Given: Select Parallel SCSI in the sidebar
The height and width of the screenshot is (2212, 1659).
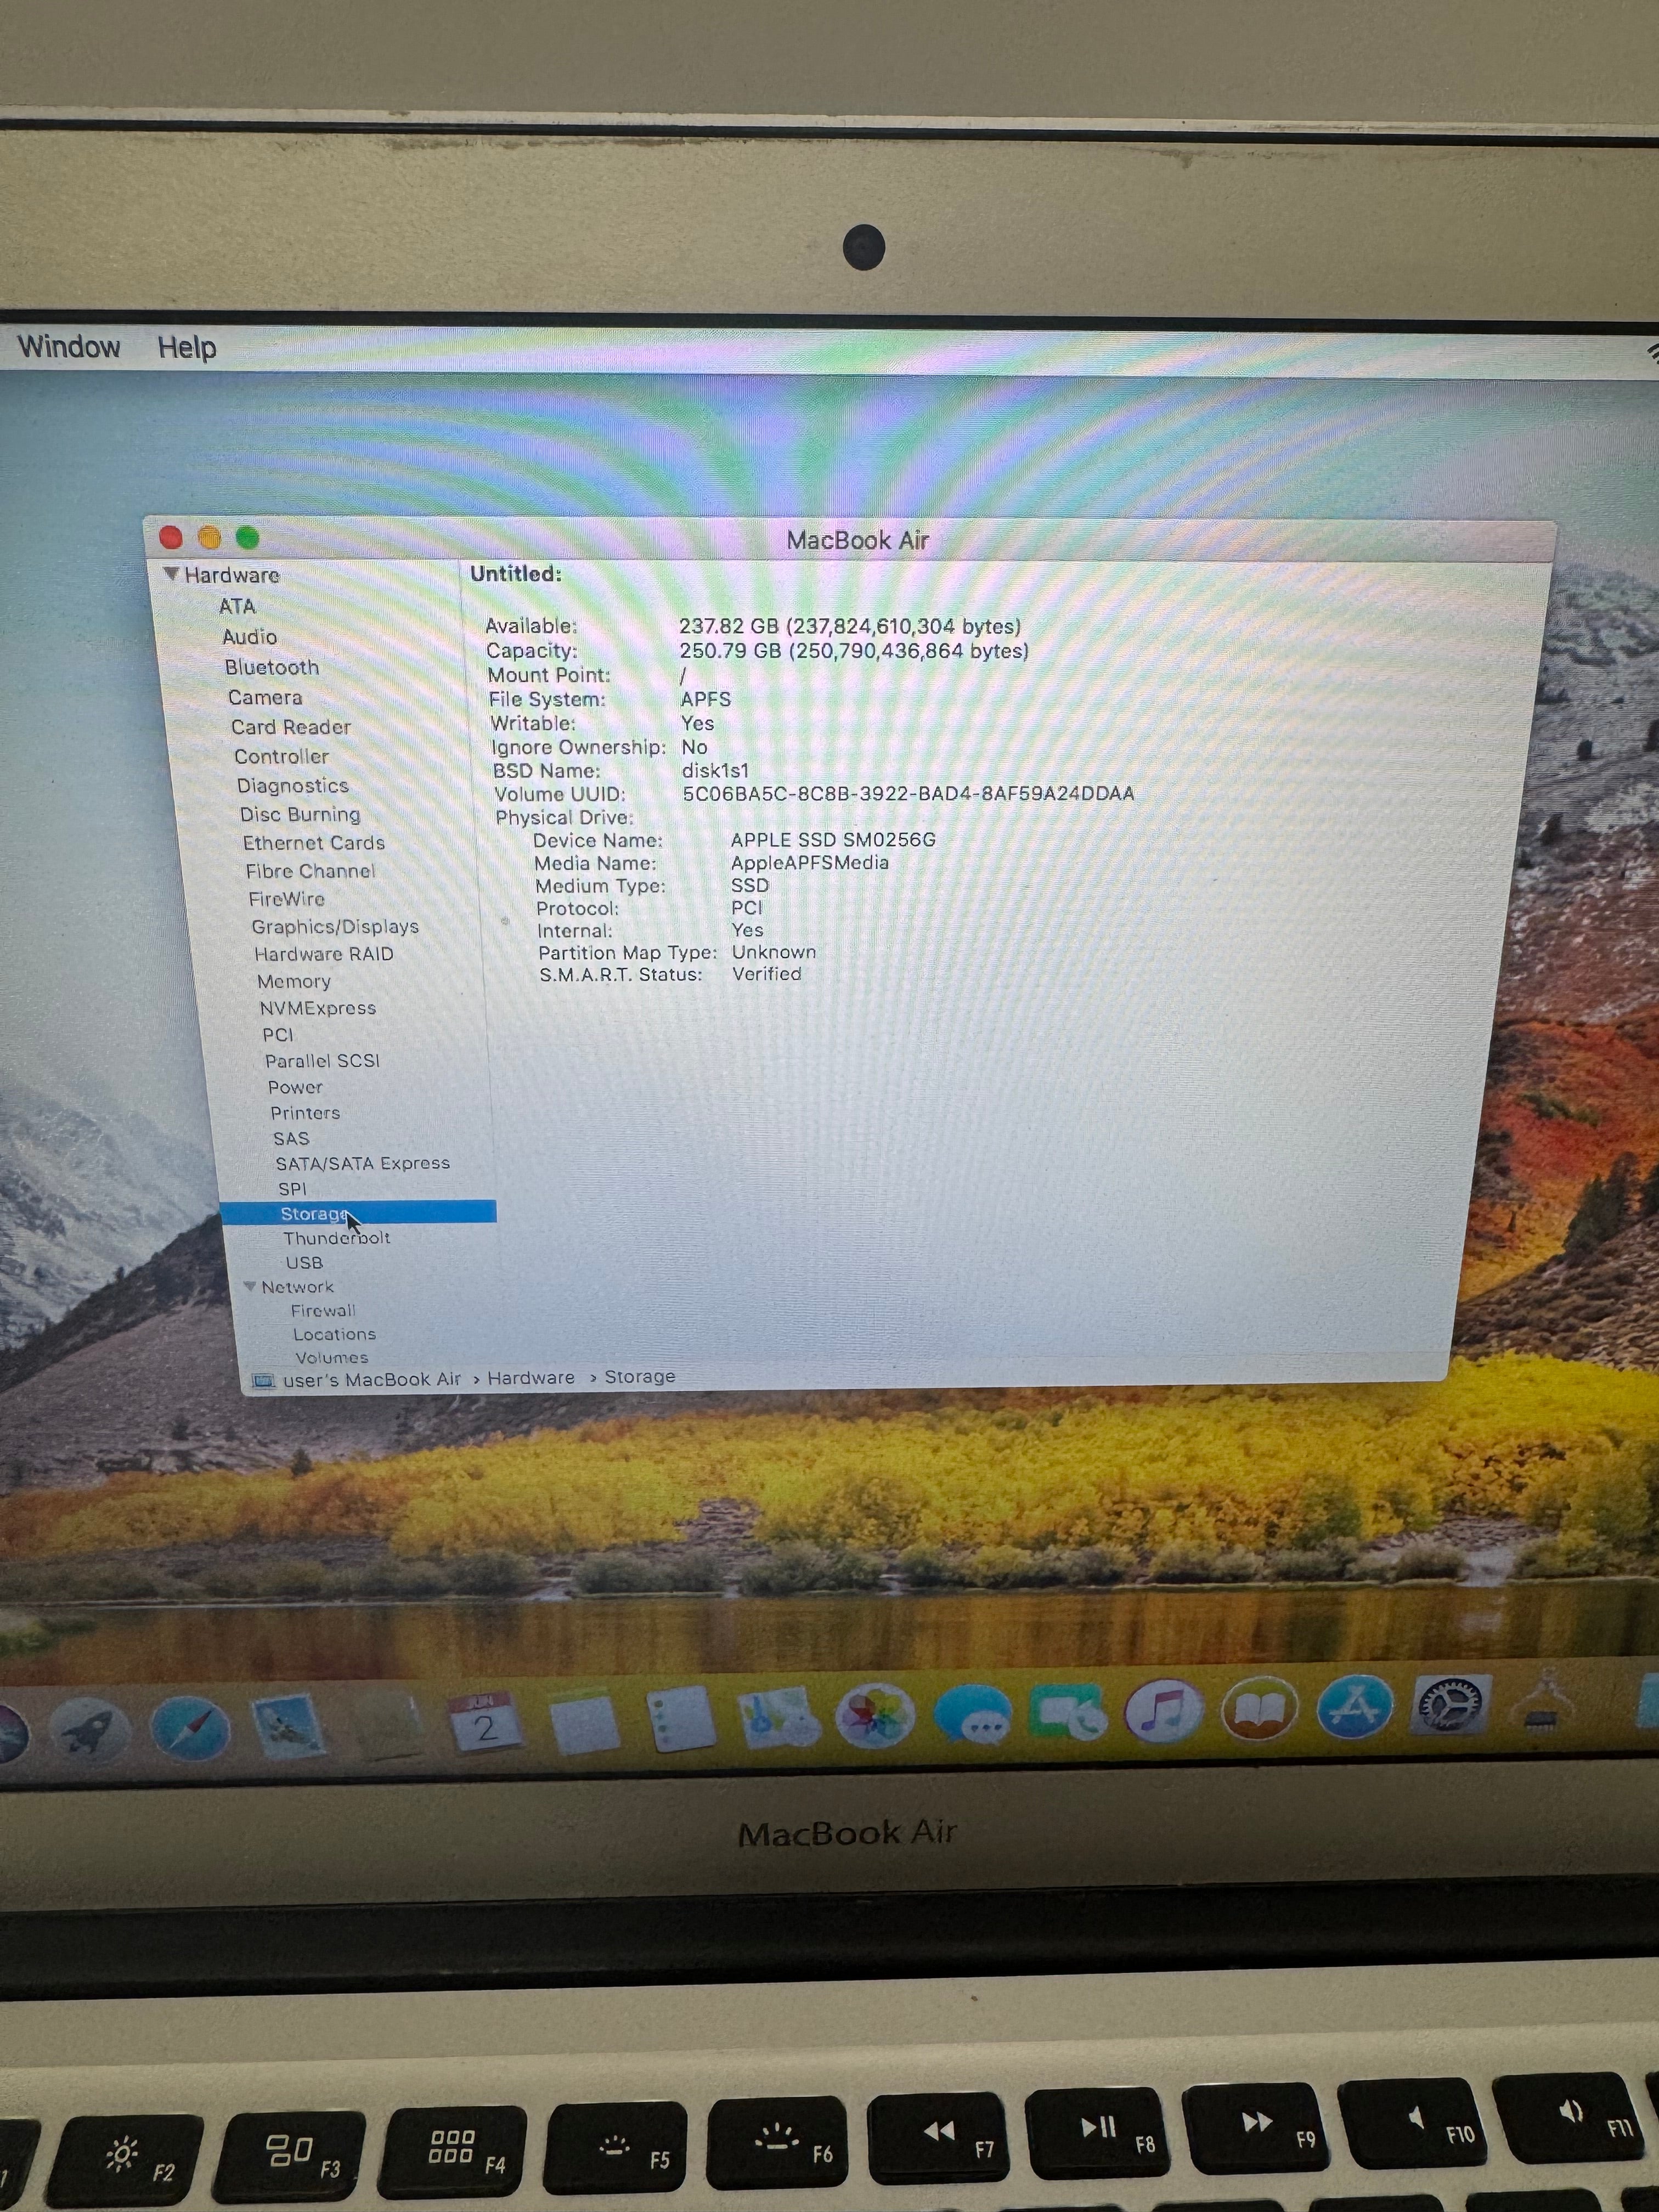Looking at the screenshot, I should 323,1061.
